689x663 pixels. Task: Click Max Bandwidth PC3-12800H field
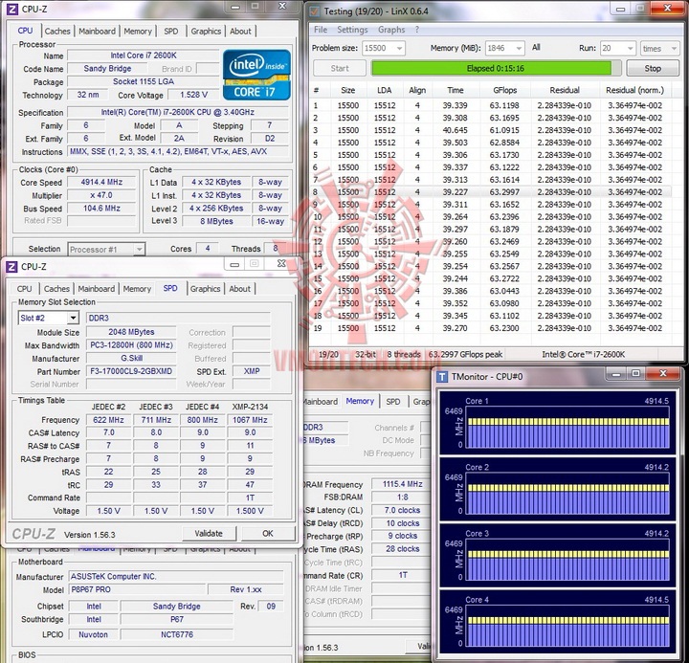[x=131, y=345]
